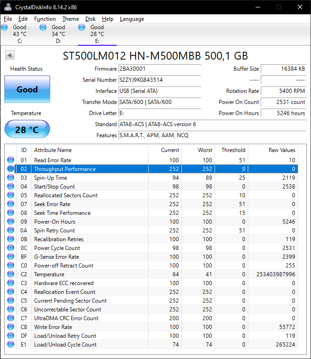This screenshot has width=311, height=359.
Task: Click status orb of Load/Unload Cycle Count row
Action: (x=11, y=344)
